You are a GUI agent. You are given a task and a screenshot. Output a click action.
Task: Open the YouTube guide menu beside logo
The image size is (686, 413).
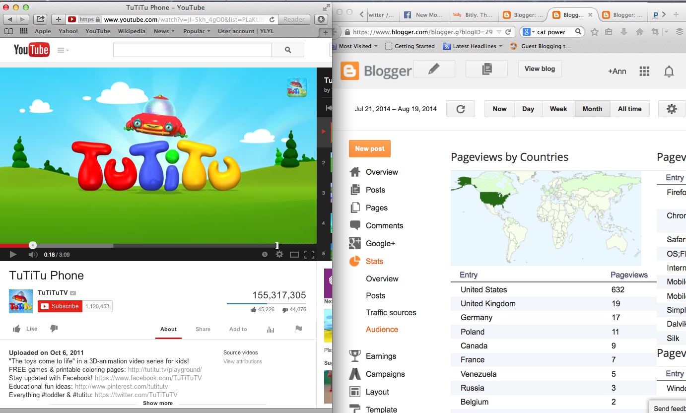click(63, 50)
